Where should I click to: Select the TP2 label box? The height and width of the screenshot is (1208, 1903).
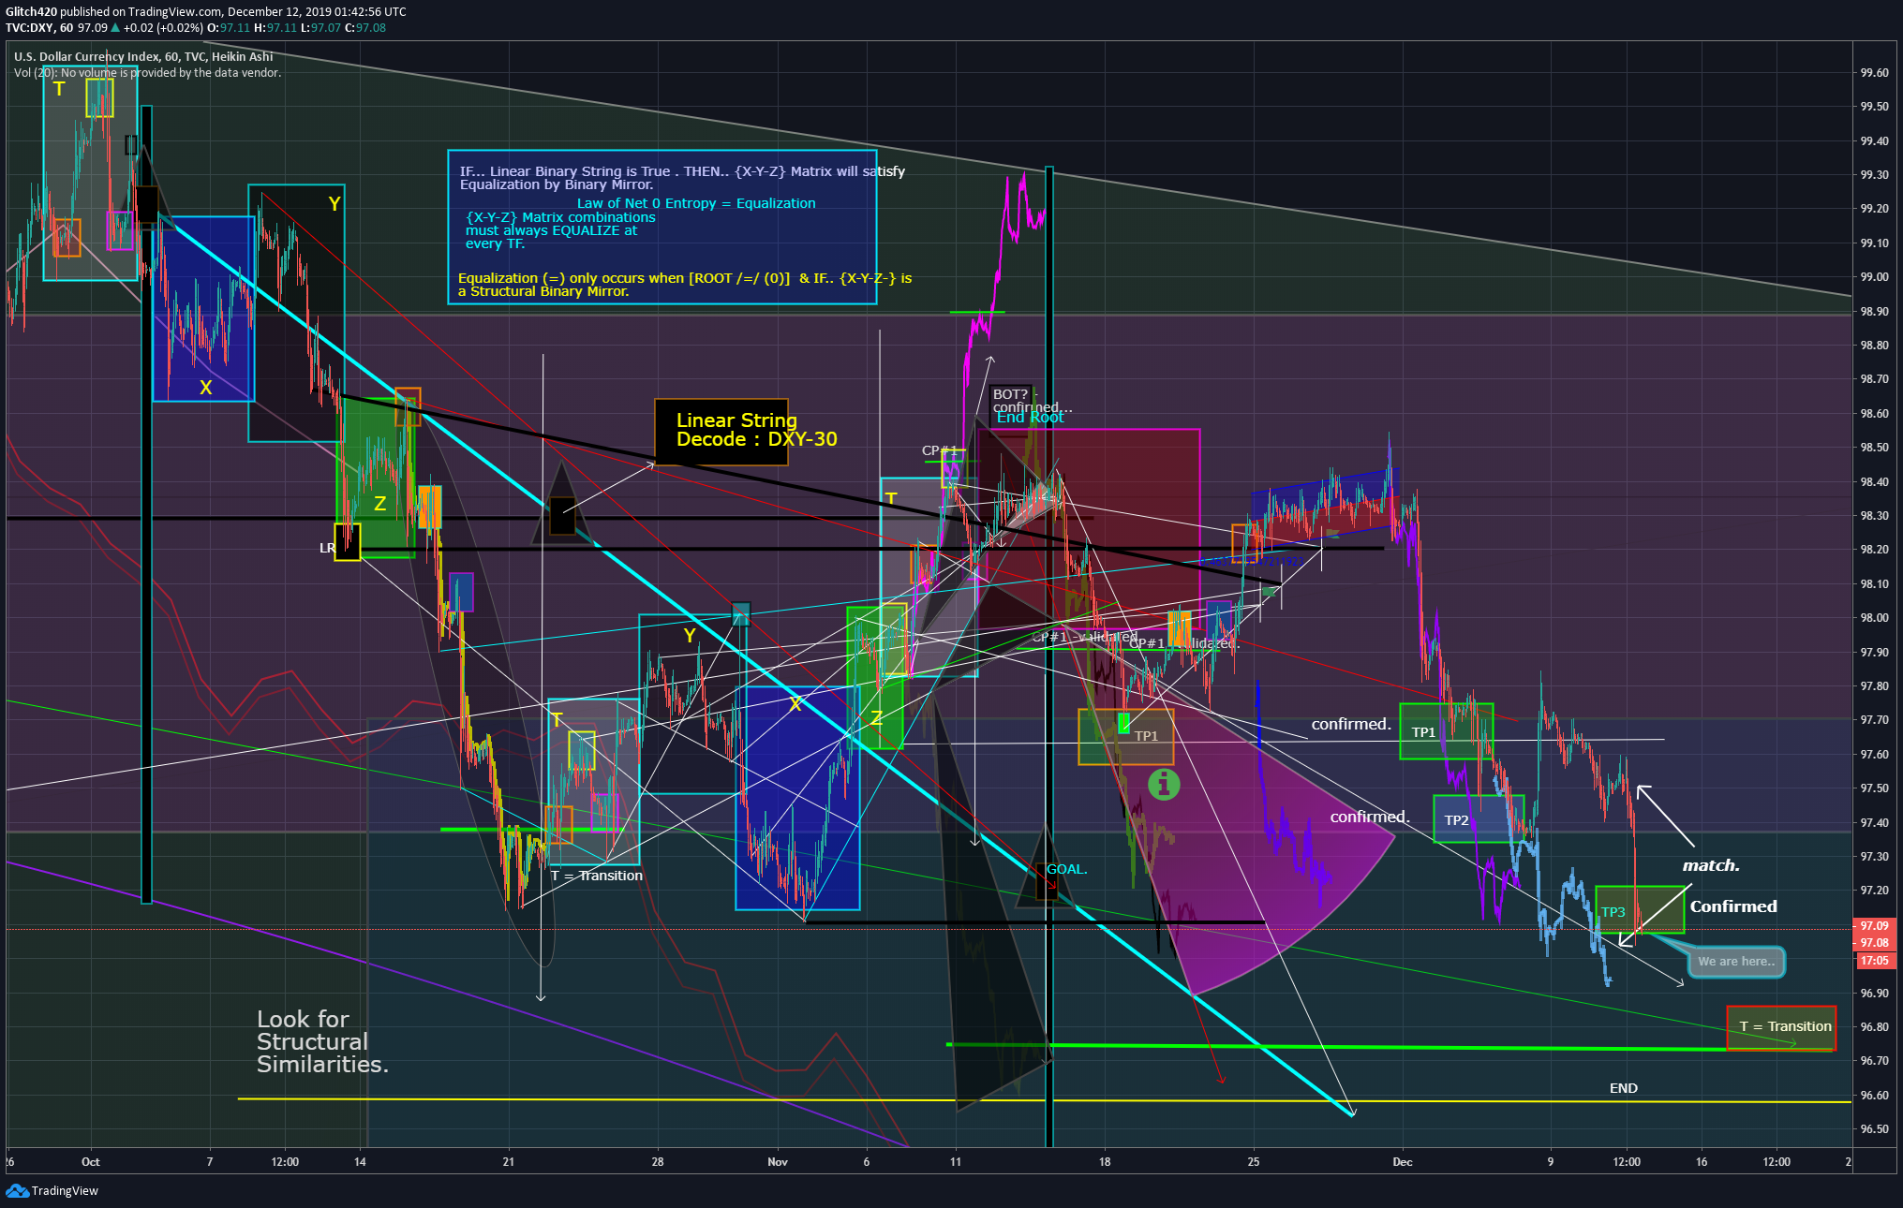[x=1479, y=819]
